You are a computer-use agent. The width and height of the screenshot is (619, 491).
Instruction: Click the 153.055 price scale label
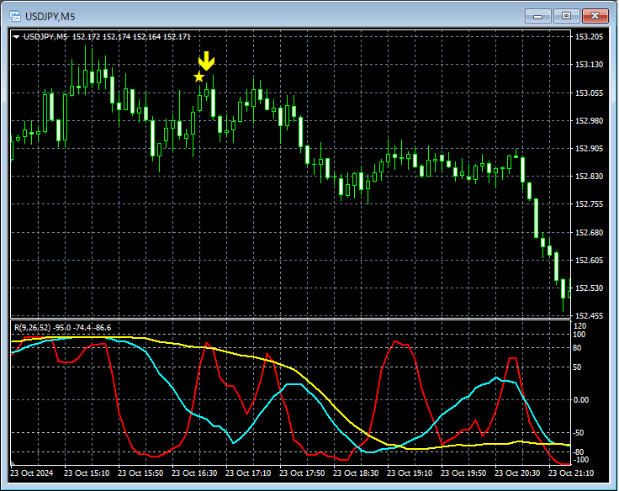point(589,92)
